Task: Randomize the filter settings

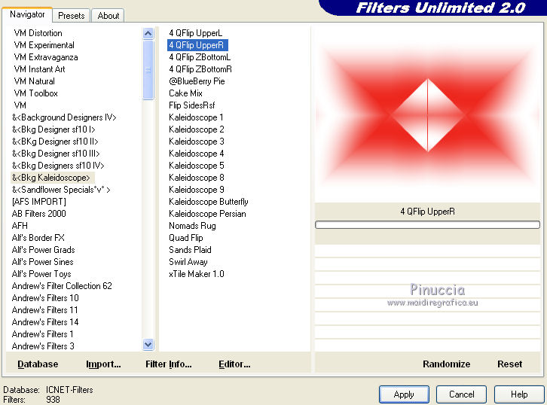Action: [x=447, y=364]
